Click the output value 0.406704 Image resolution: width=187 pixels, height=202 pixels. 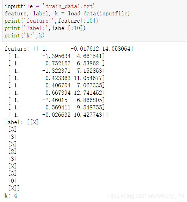click(58, 86)
